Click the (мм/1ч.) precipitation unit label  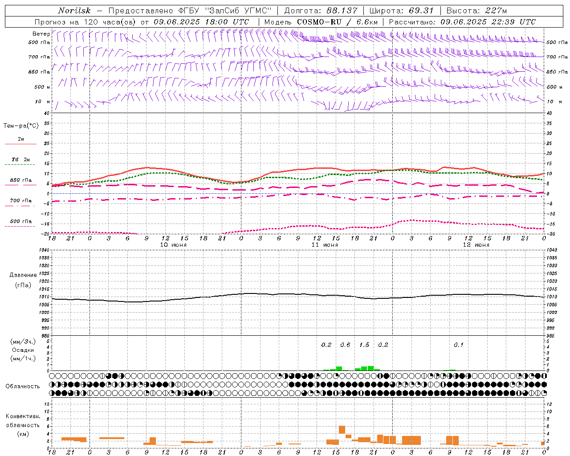pyautogui.click(x=23, y=358)
